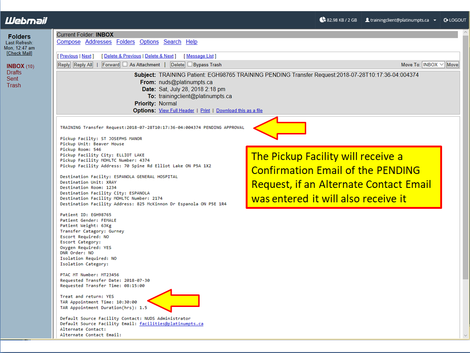Open the Addresses menu link
Viewport: 470px width, 353px height.
tap(98, 42)
